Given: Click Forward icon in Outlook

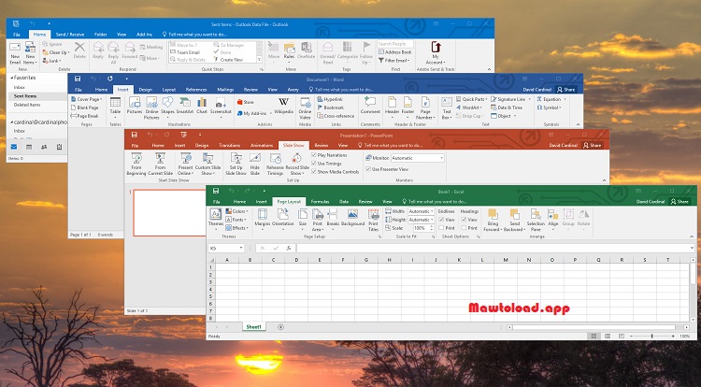Looking at the screenshot, I should [x=130, y=50].
